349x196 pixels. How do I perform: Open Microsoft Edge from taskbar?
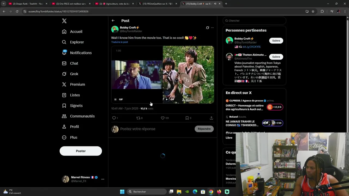tap(195, 192)
